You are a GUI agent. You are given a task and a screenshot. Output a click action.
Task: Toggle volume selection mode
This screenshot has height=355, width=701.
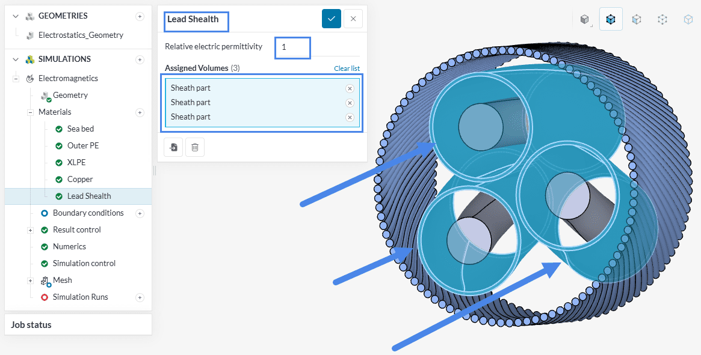pyautogui.click(x=611, y=19)
